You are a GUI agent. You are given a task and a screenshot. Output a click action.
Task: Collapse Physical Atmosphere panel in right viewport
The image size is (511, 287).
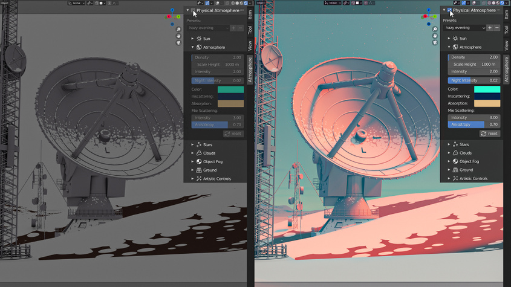(444, 10)
